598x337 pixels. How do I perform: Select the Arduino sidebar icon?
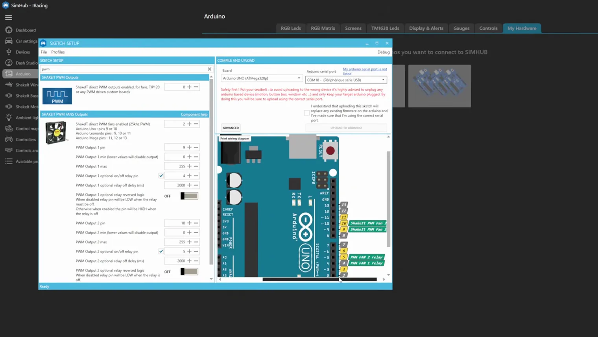(9, 74)
